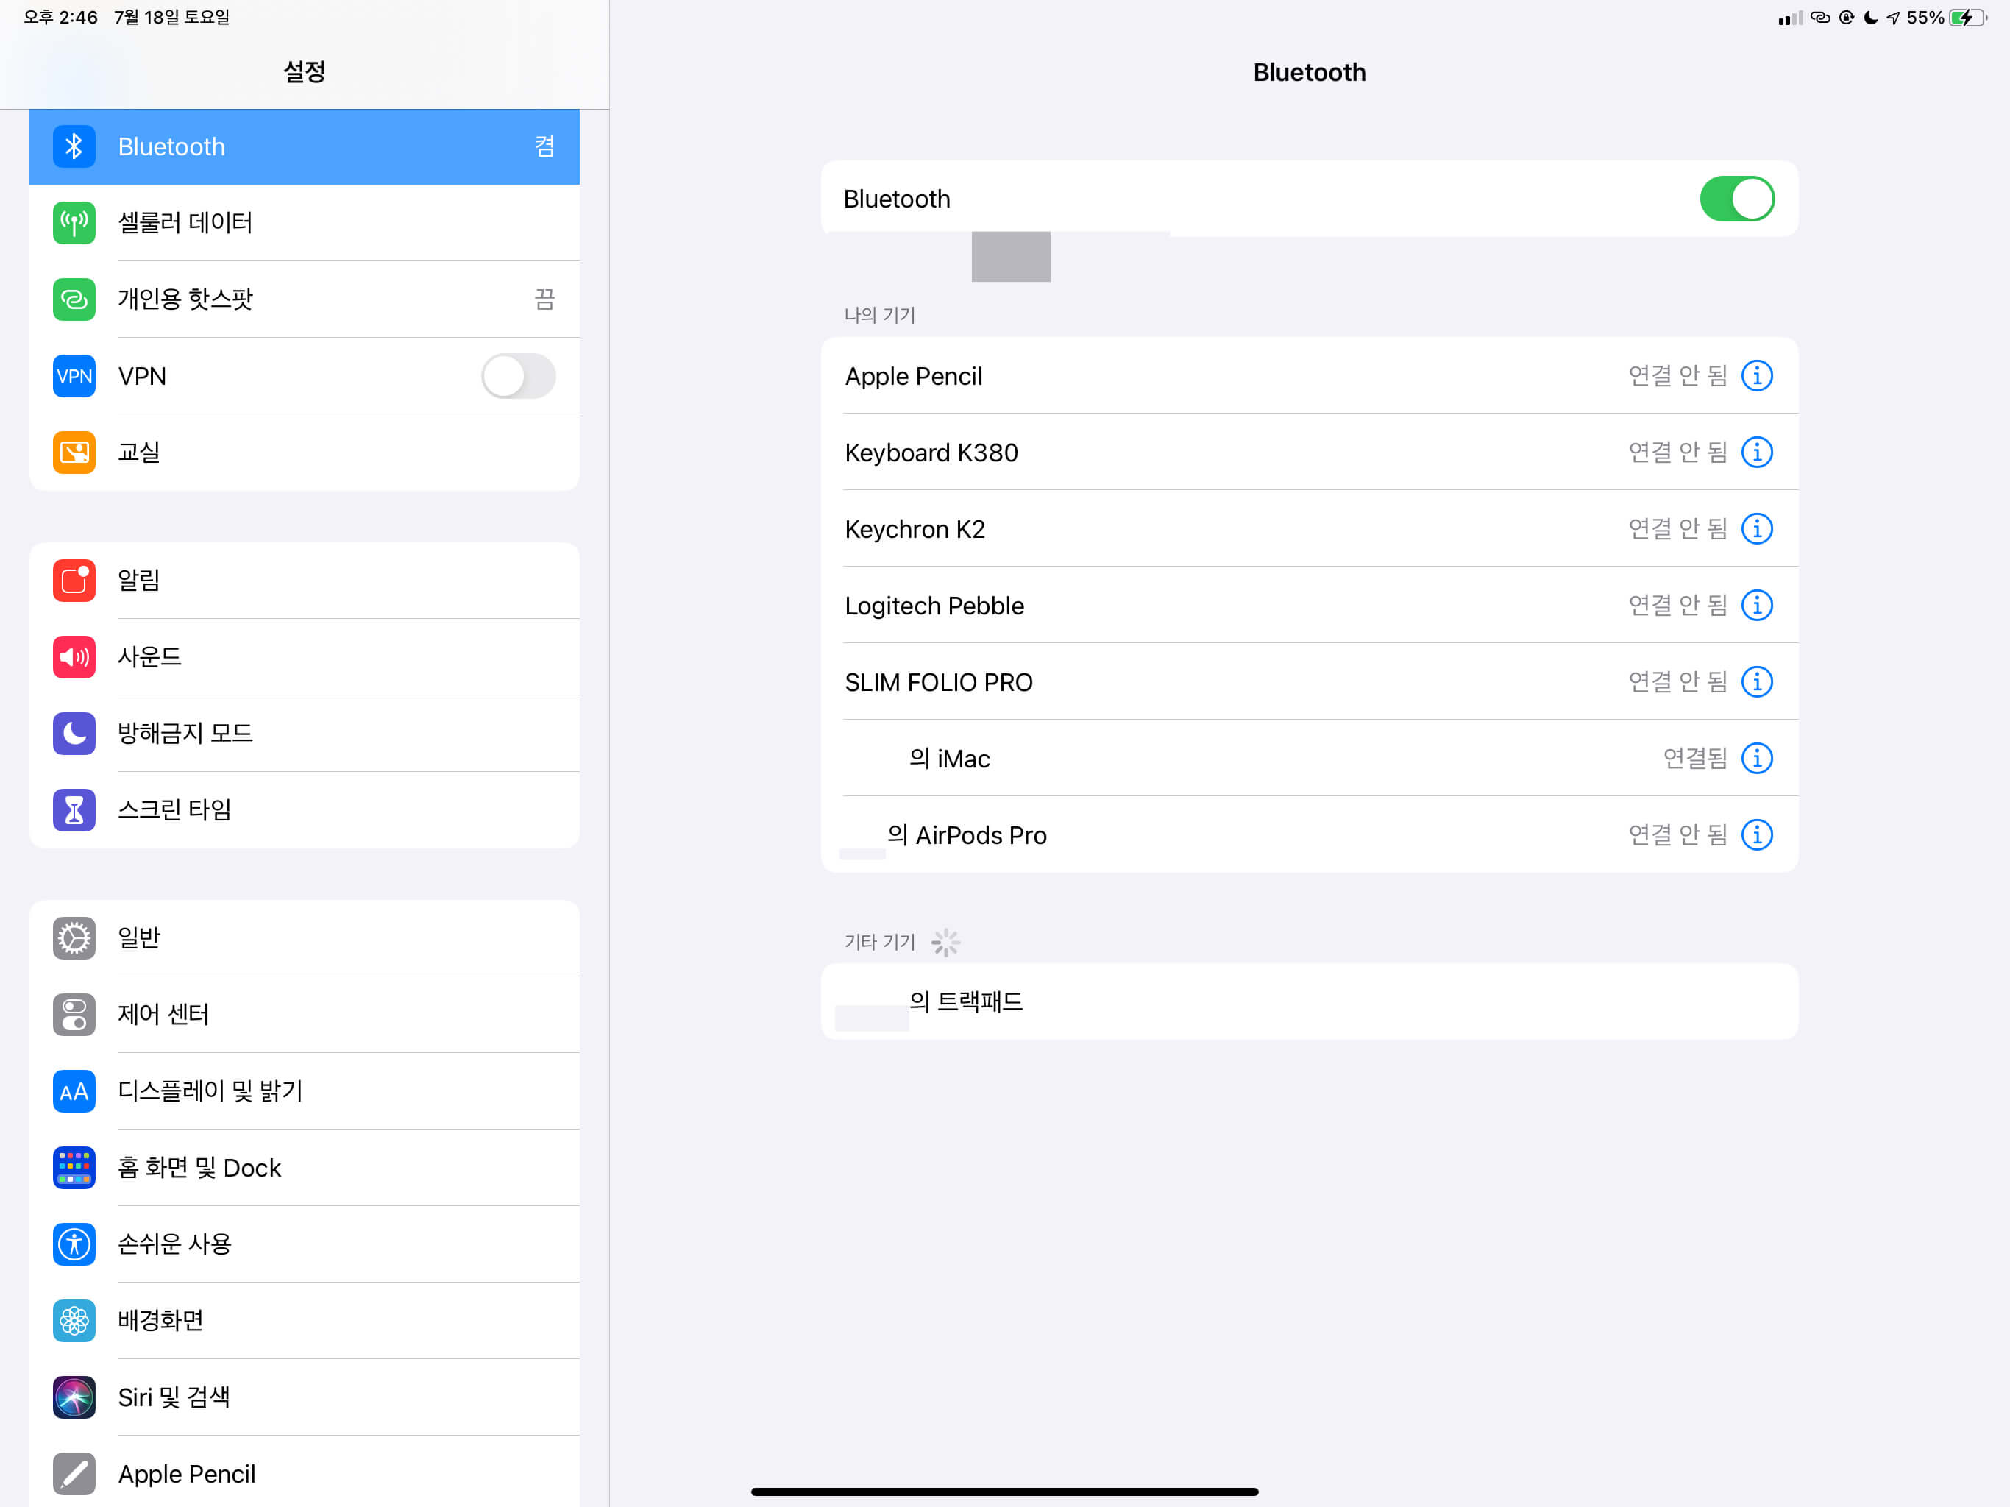The width and height of the screenshot is (2010, 1507).
Task: Open Logitech Pebble info button
Action: (1755, 604)
